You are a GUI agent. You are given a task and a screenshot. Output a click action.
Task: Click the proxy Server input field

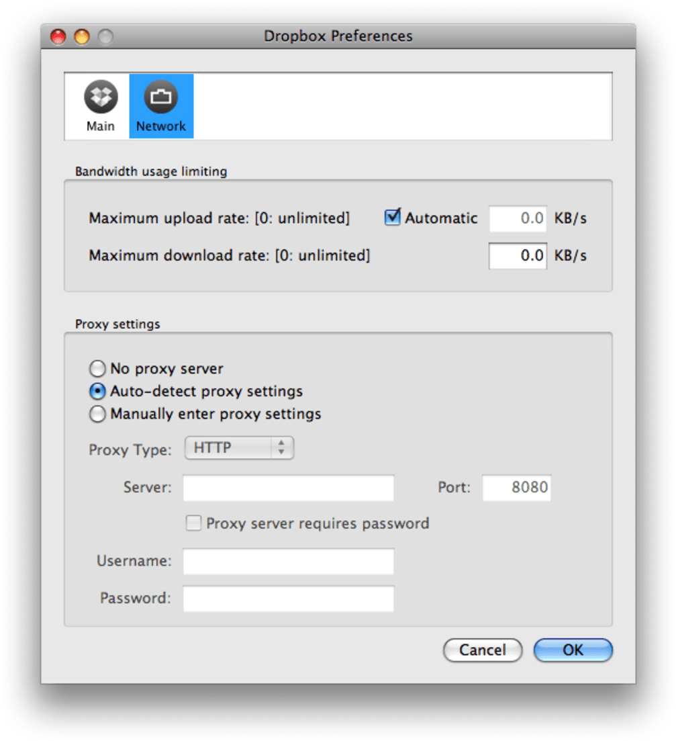coord(287,488)
